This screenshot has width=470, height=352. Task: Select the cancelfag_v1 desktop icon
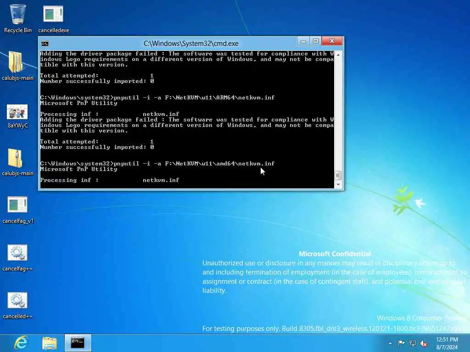tap(17, 210)
